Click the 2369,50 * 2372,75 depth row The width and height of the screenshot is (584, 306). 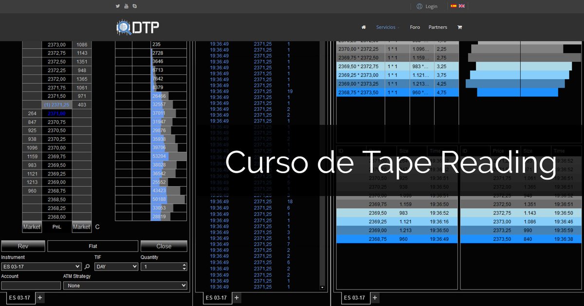[398, 66]
